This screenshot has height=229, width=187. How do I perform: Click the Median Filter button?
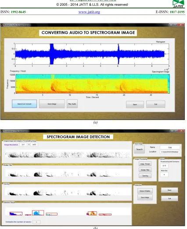145,170
